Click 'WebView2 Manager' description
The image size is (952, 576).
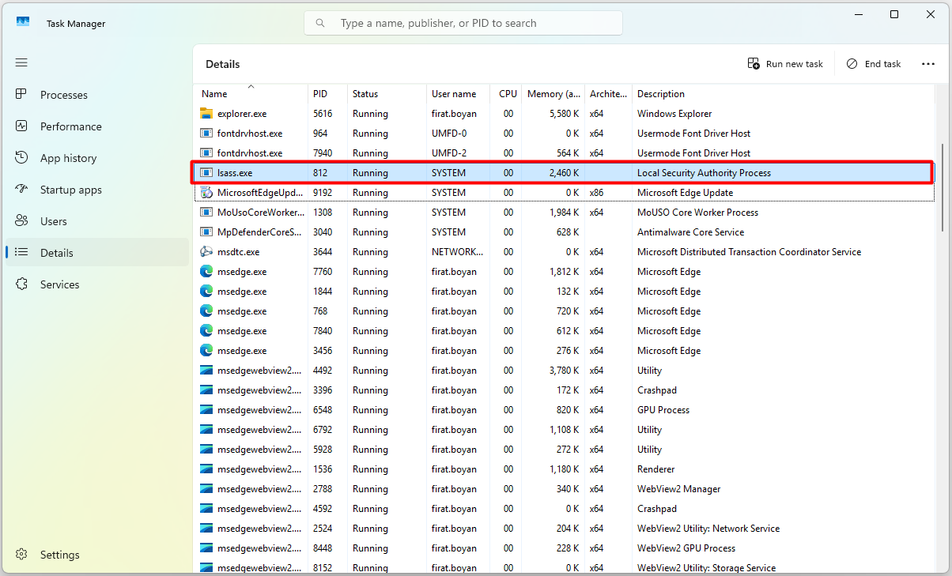point(679,489)
